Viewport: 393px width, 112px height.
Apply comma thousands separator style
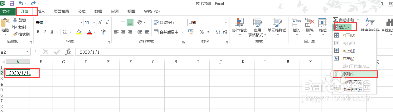(208, 32)
